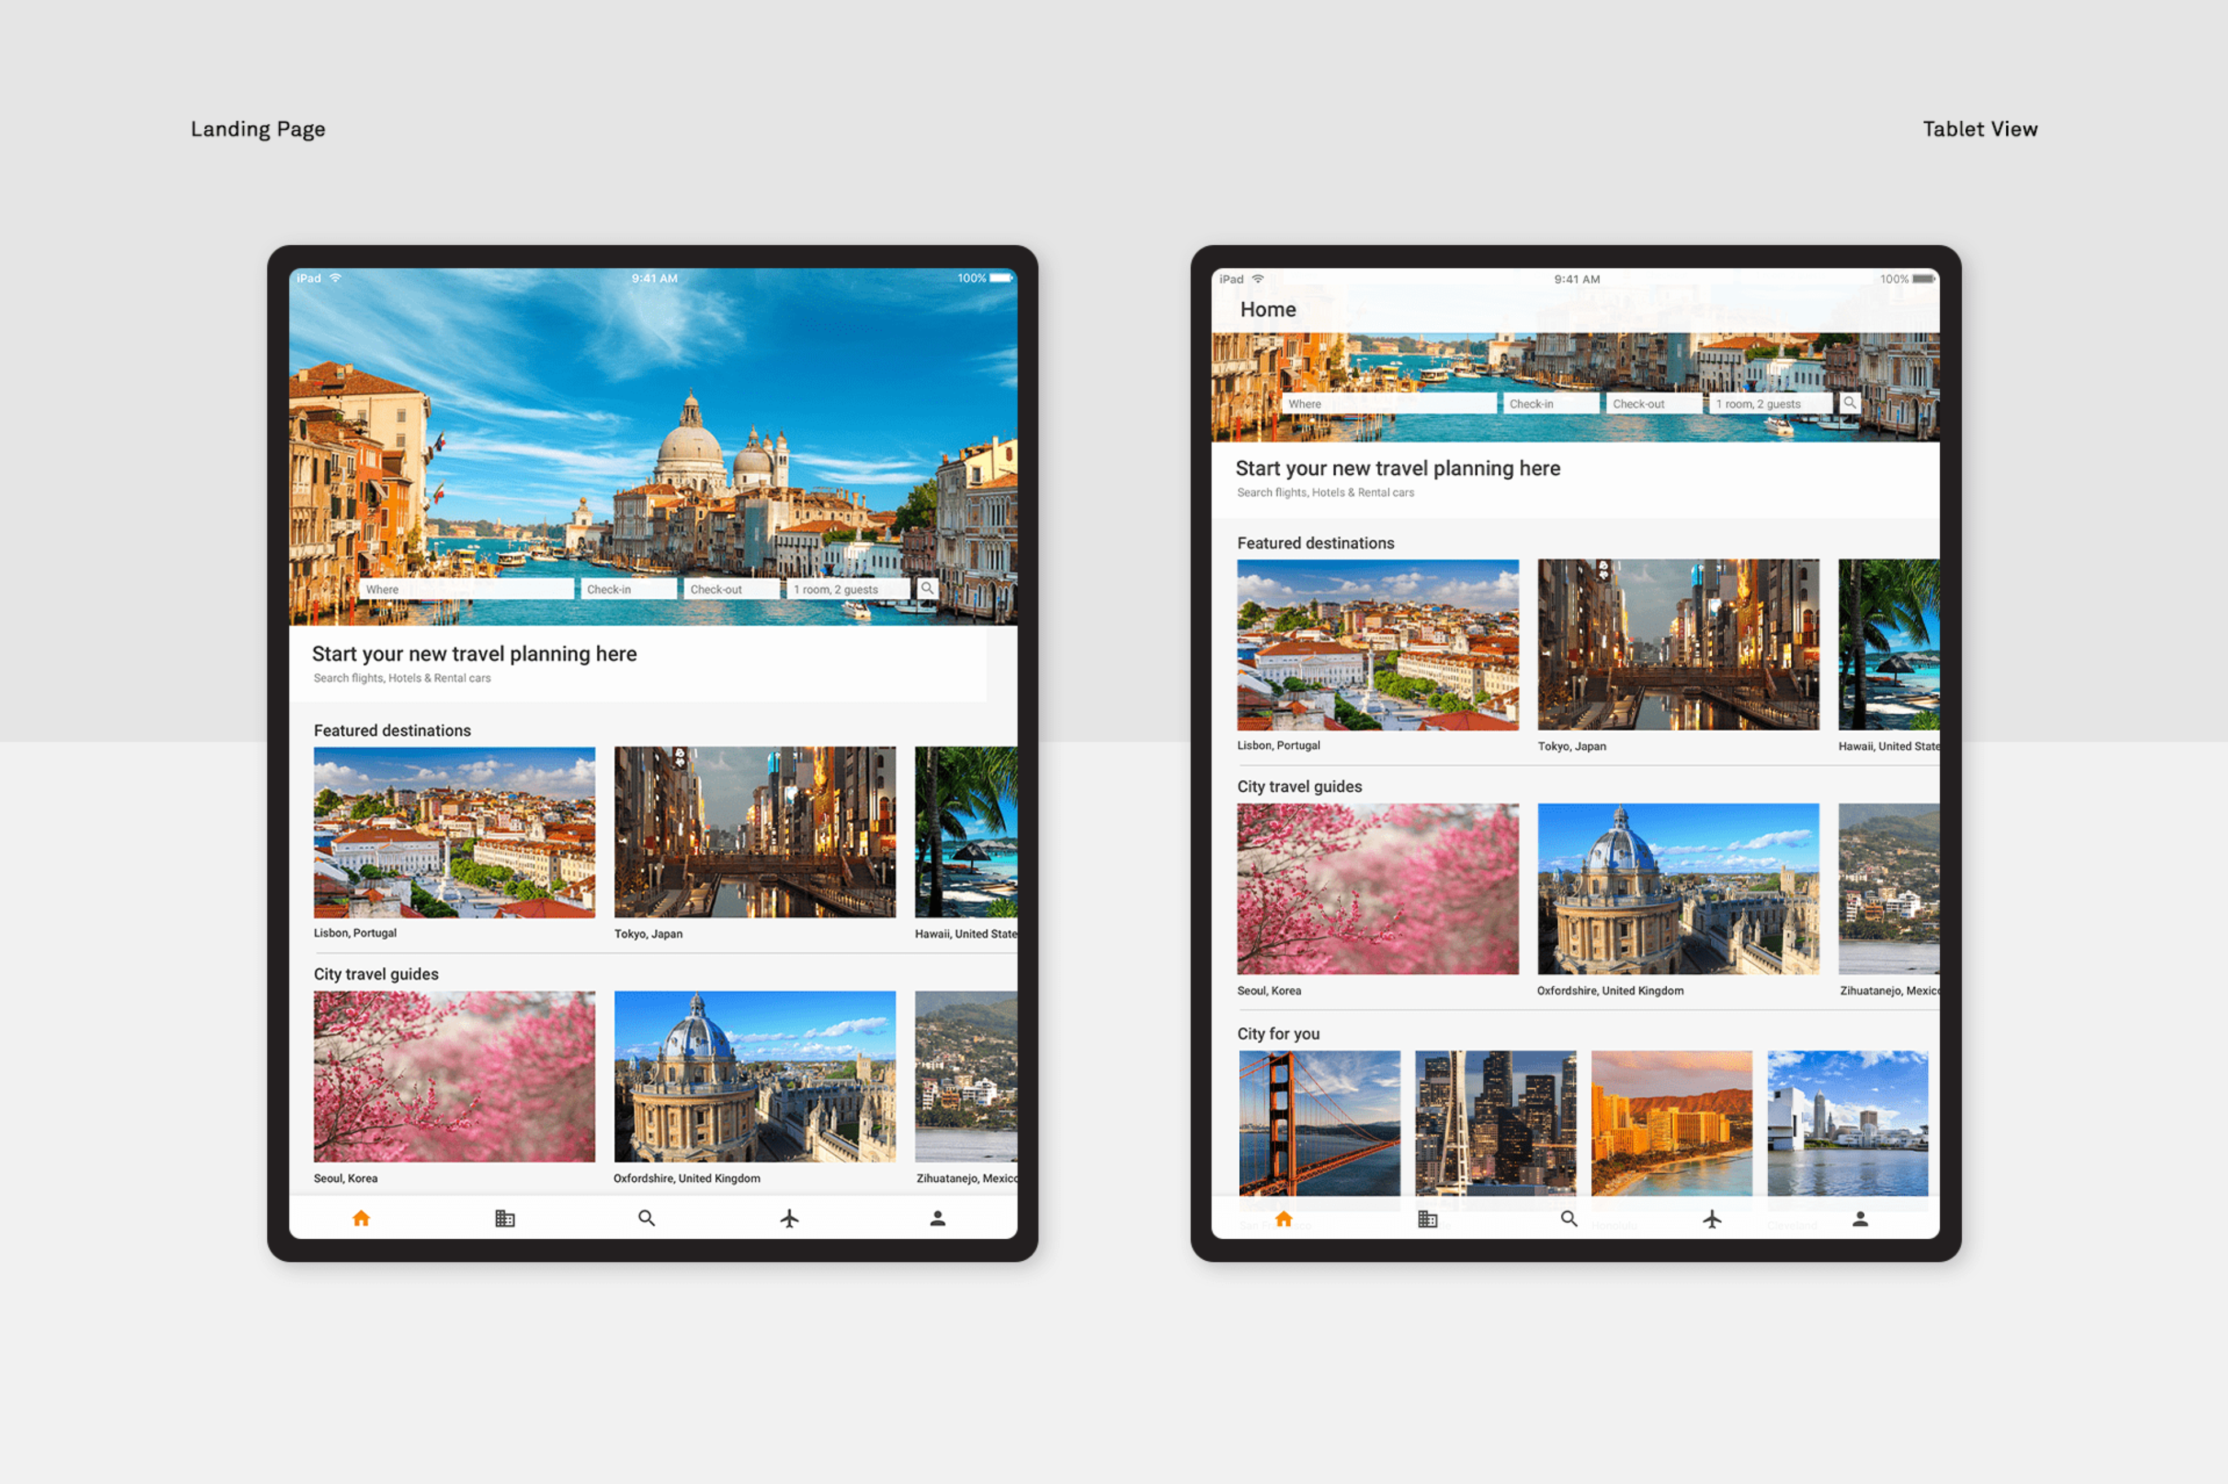Open Seoul, Korea city guide, right tablet
The height and width of the screenshot is (1484, 2228).
coord(1378,889)
